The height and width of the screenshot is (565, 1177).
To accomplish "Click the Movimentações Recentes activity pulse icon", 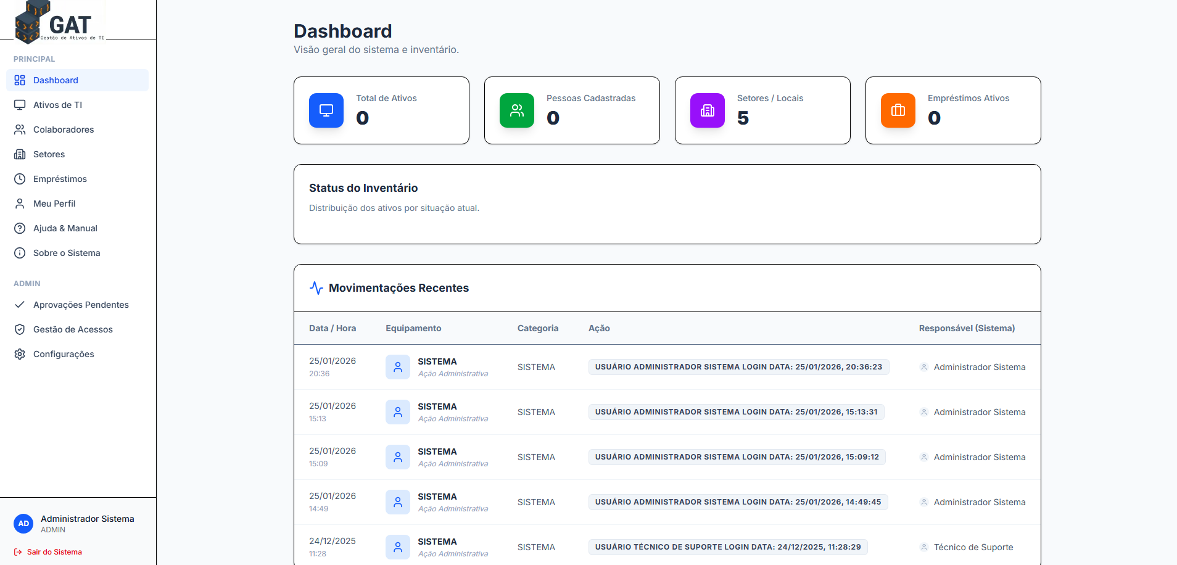I will click(316, 288).
